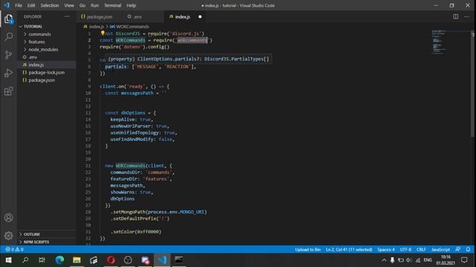Open Windows taskbar search

(25, 260)
